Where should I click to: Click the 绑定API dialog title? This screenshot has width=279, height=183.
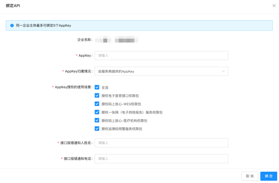(13, 6)
